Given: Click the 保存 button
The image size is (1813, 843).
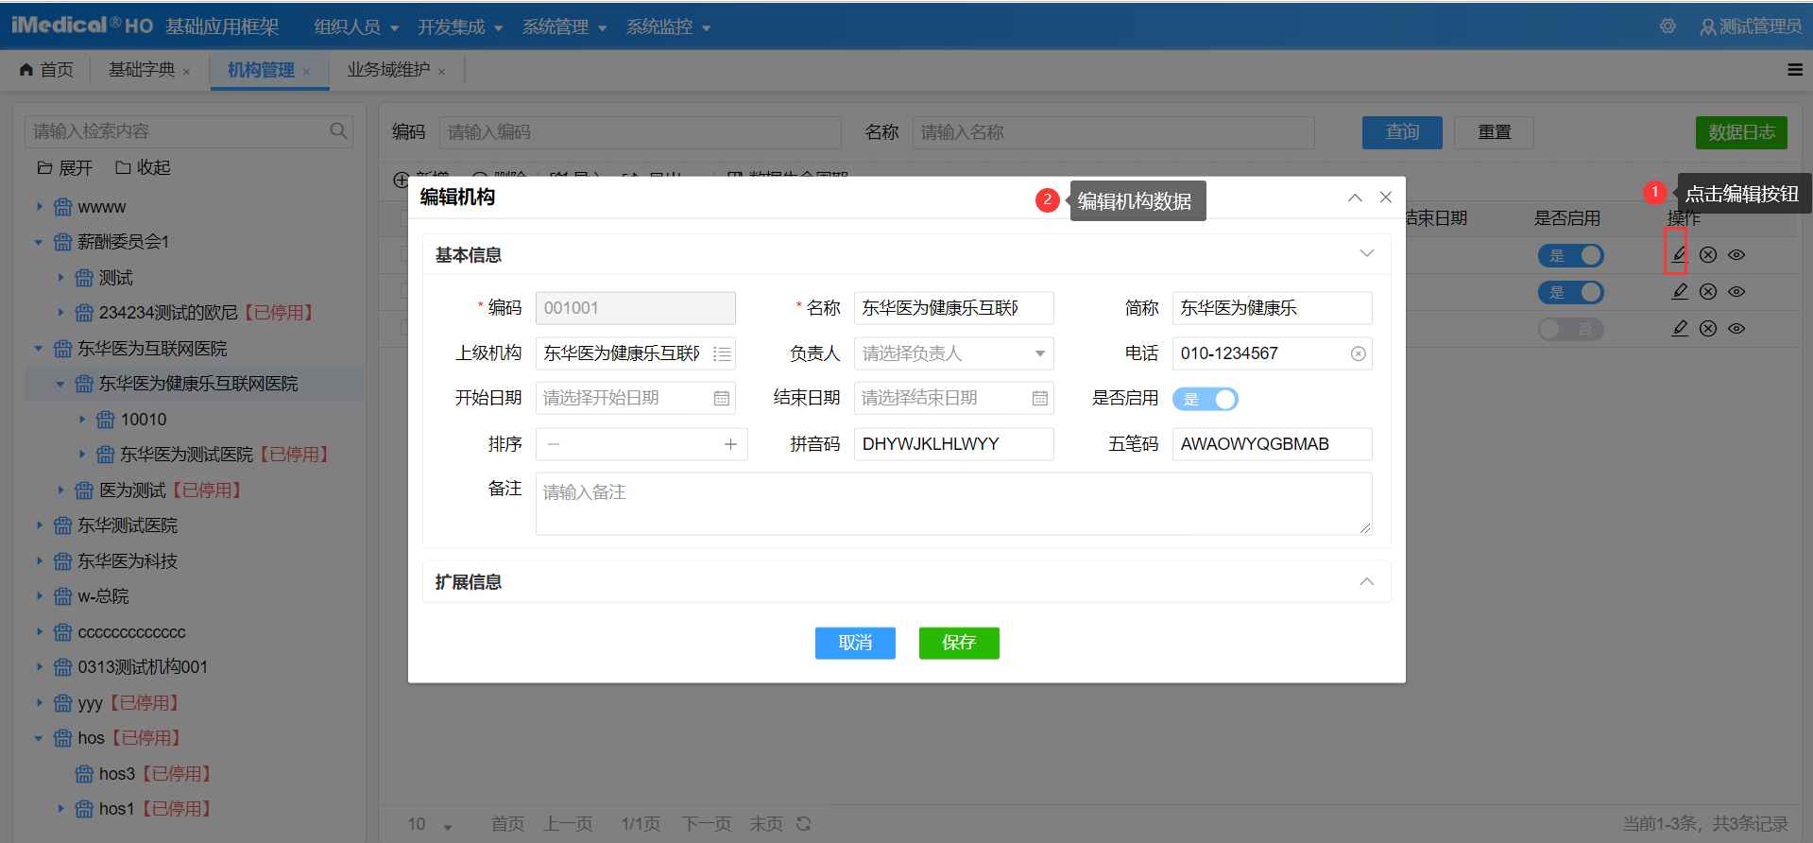Looking at the screenshot, I should tap(959, 643).
